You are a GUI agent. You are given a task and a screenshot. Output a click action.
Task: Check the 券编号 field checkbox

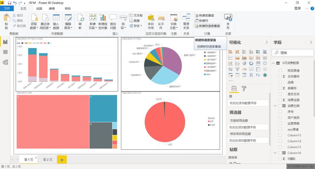click(x=280, y=88)
